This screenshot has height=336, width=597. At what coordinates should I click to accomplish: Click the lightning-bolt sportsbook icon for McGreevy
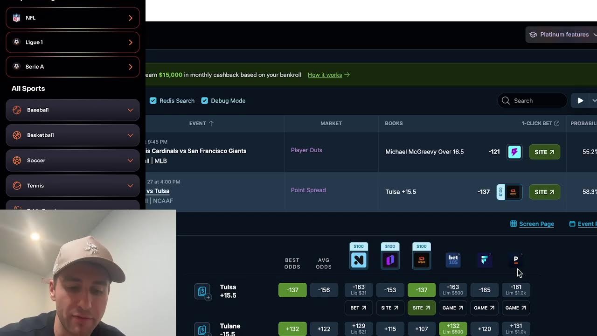(x=514, y=152)
